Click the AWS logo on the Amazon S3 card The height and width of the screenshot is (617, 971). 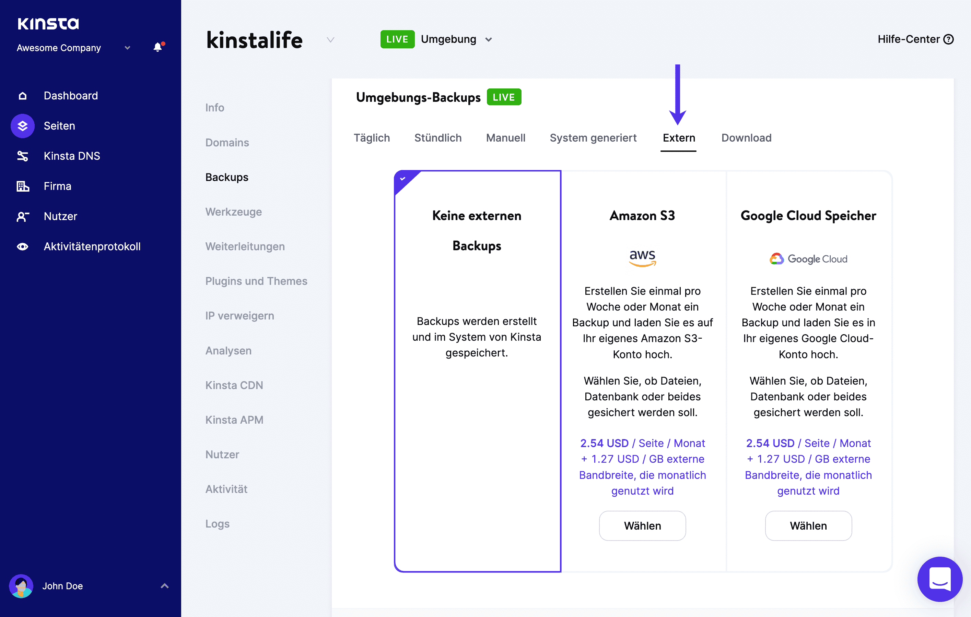pos(642,258)
